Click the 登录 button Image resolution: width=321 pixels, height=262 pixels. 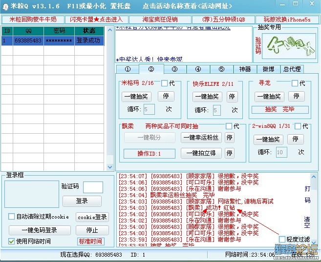pos(82,201)
